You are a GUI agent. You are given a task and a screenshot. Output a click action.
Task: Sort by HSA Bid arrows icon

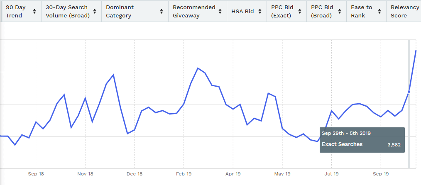click(260, 11)
